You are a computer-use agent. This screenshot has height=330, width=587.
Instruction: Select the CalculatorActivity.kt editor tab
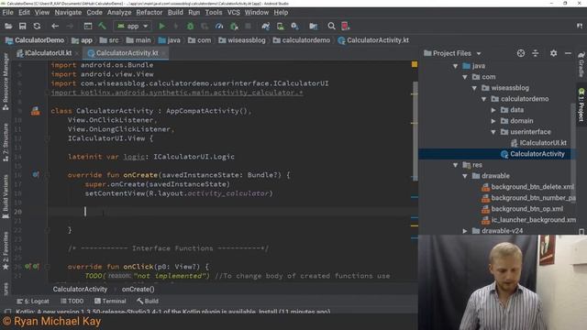(127, 53)
